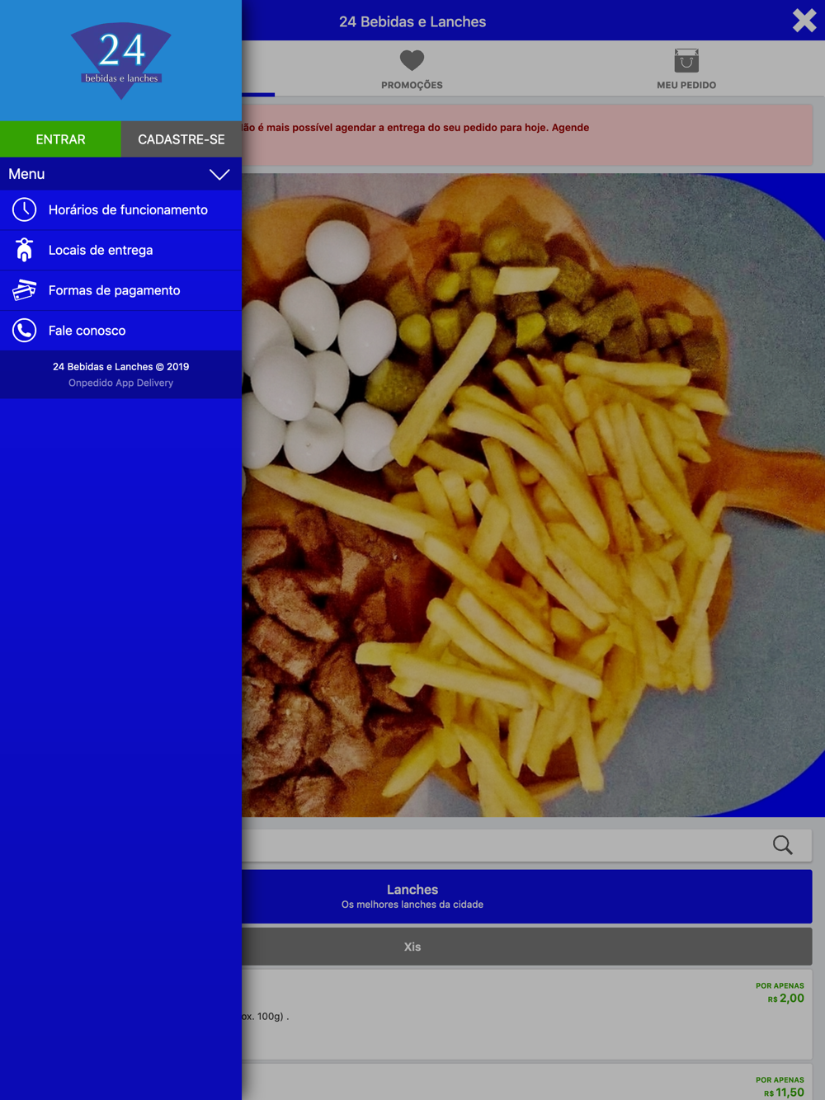
Task: Click the magnifier search icon
Action: coord(783,844)
